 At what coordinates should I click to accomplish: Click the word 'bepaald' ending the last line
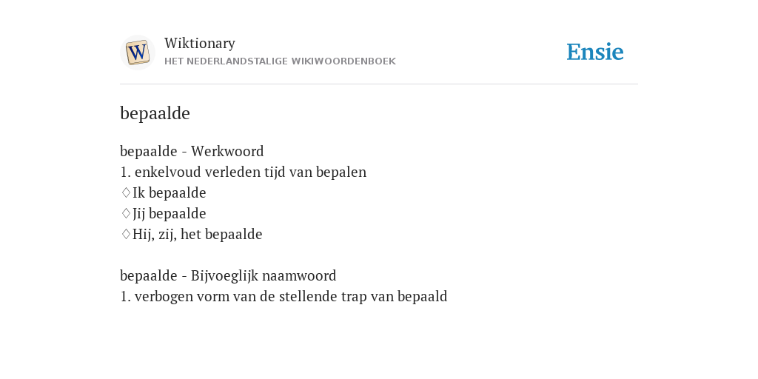423,296
